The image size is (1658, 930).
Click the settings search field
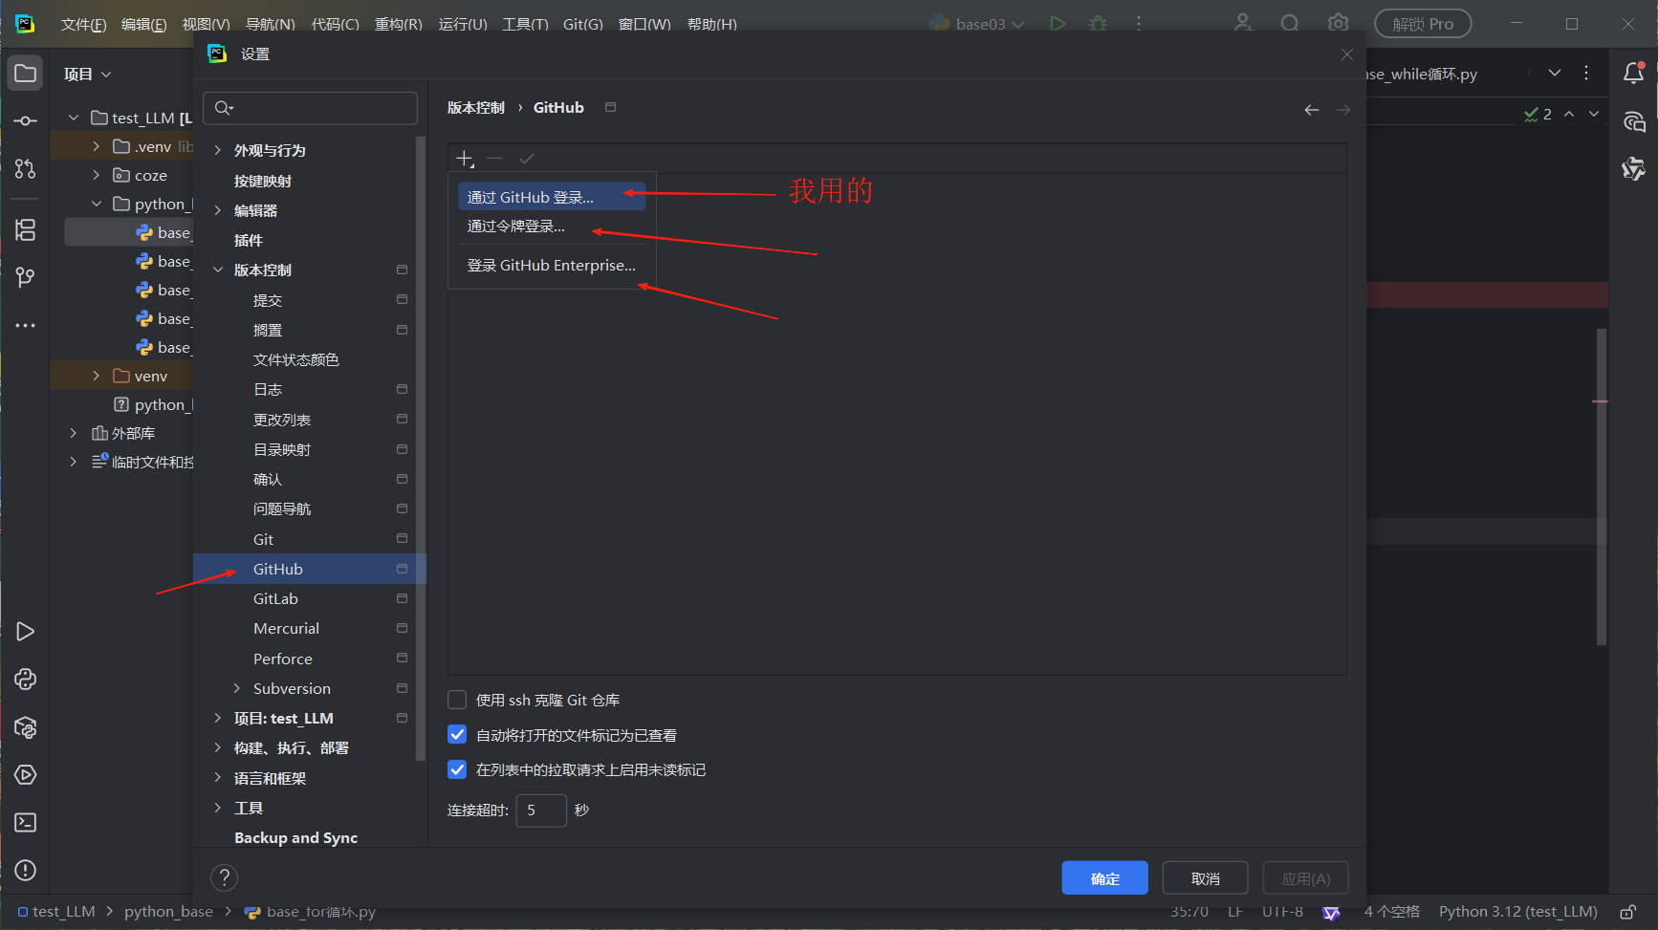[x=311, y=108]
